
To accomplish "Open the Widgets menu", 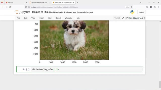I will tap(68, 18).
